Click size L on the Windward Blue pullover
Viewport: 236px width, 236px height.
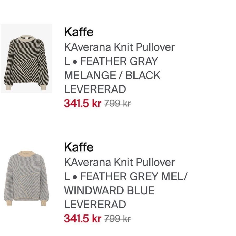pyautogui.click(x=67, y=176)
